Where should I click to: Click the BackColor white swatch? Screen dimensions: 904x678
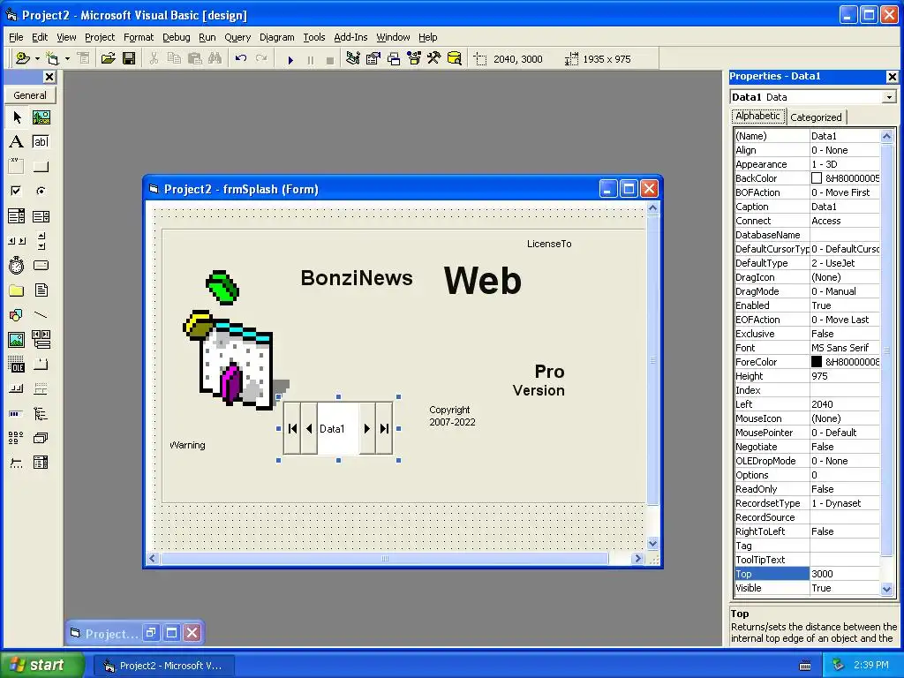coord(817,178)
